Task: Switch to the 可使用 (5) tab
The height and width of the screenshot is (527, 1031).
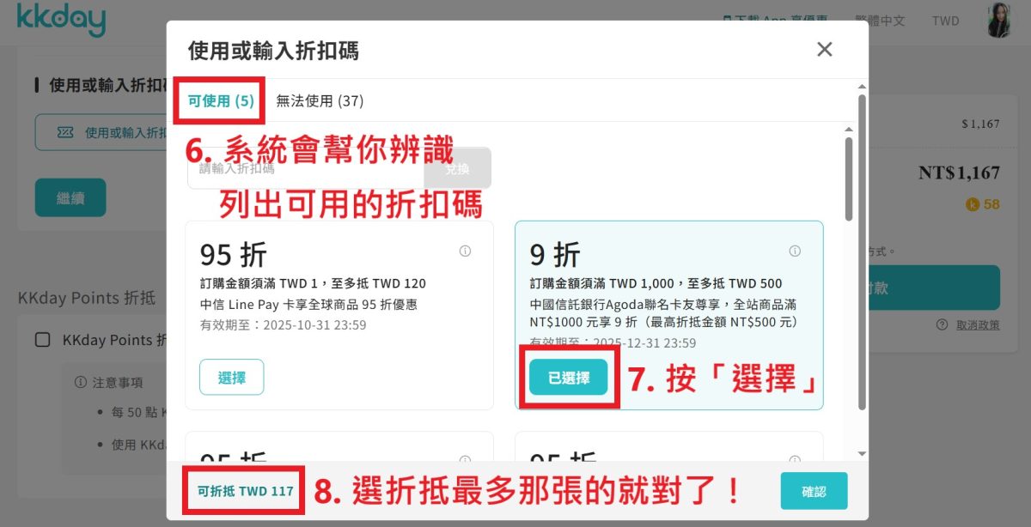Action: [221, 101]
